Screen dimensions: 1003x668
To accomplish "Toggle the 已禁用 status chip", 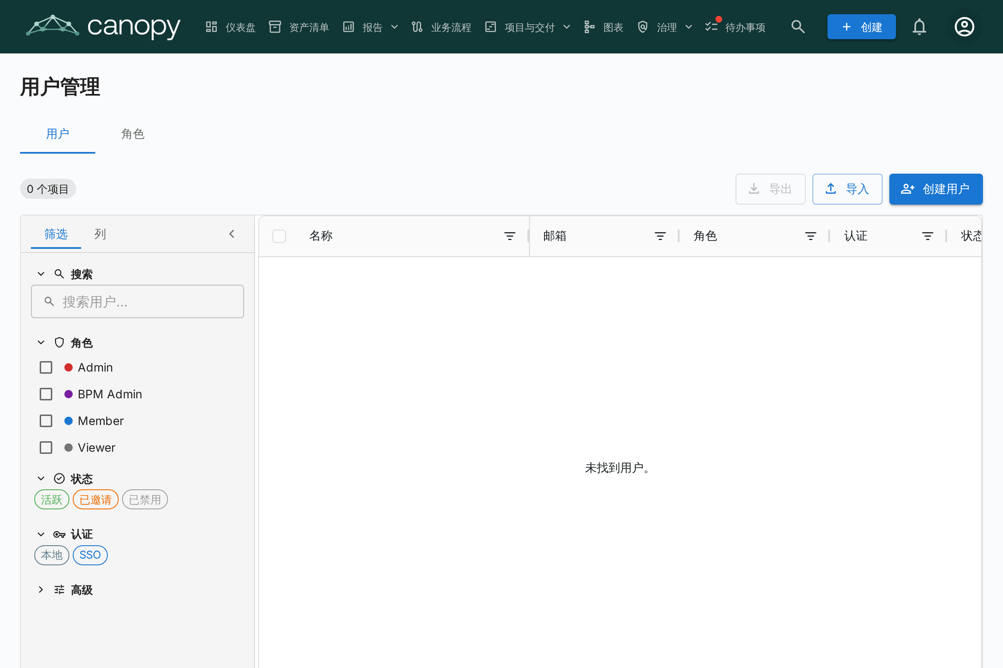I will point(145,499).
